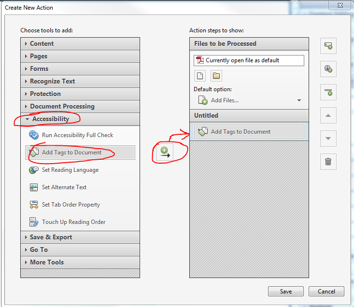Click the add folder icon

tap(216, 76)
